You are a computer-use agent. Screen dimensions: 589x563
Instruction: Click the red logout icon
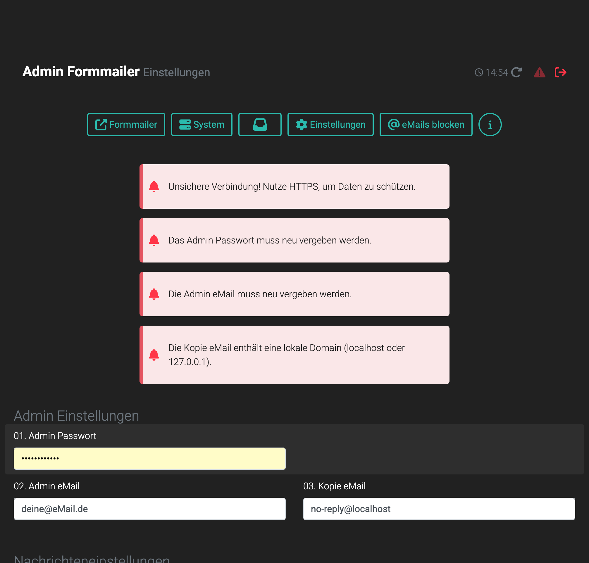(560, 72)
